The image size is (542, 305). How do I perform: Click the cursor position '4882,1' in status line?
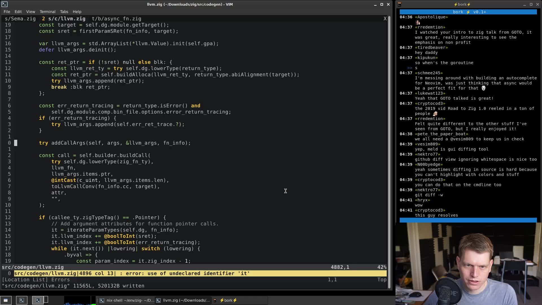tap(340, 267)
